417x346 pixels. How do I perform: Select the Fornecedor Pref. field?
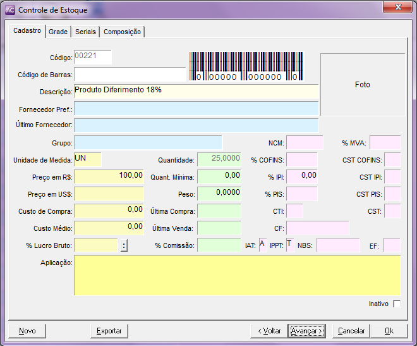[196, 108]
